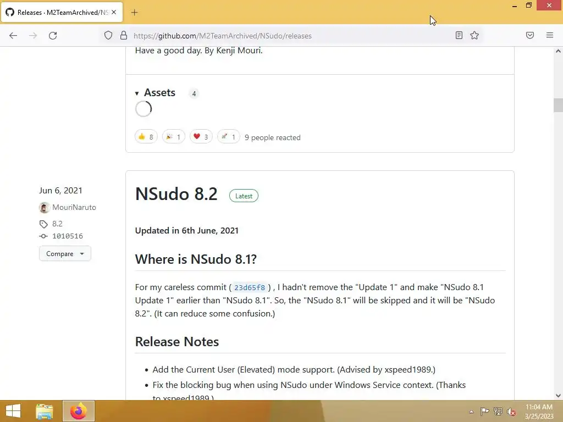Close the Releases GitHub tab
This screenshot has height=422, width=563.
coord(114,12)
